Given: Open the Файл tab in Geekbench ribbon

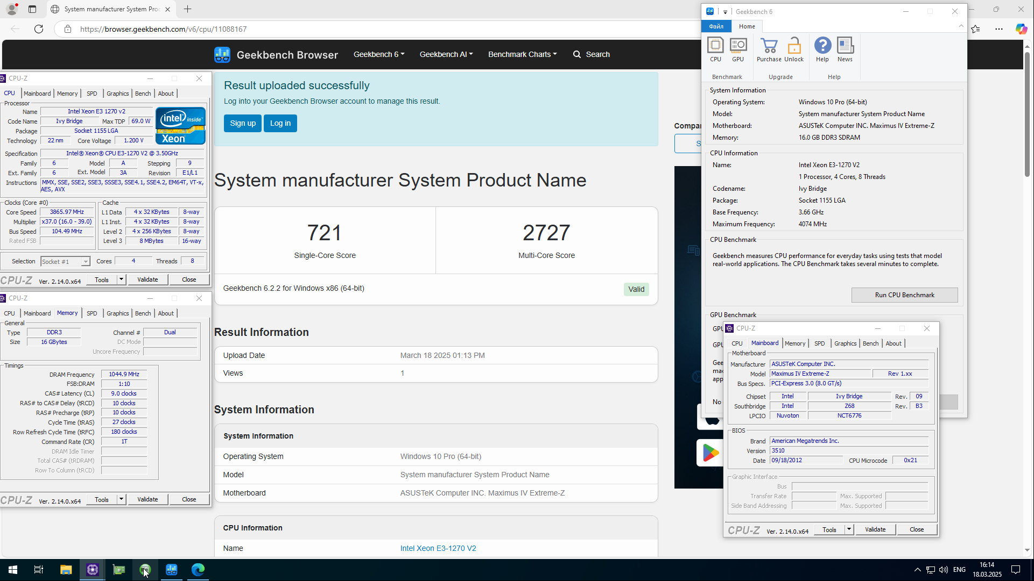Looking at the screenshot, I should [716, 26].
